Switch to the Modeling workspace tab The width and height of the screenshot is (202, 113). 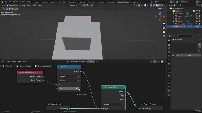(45, 2)
